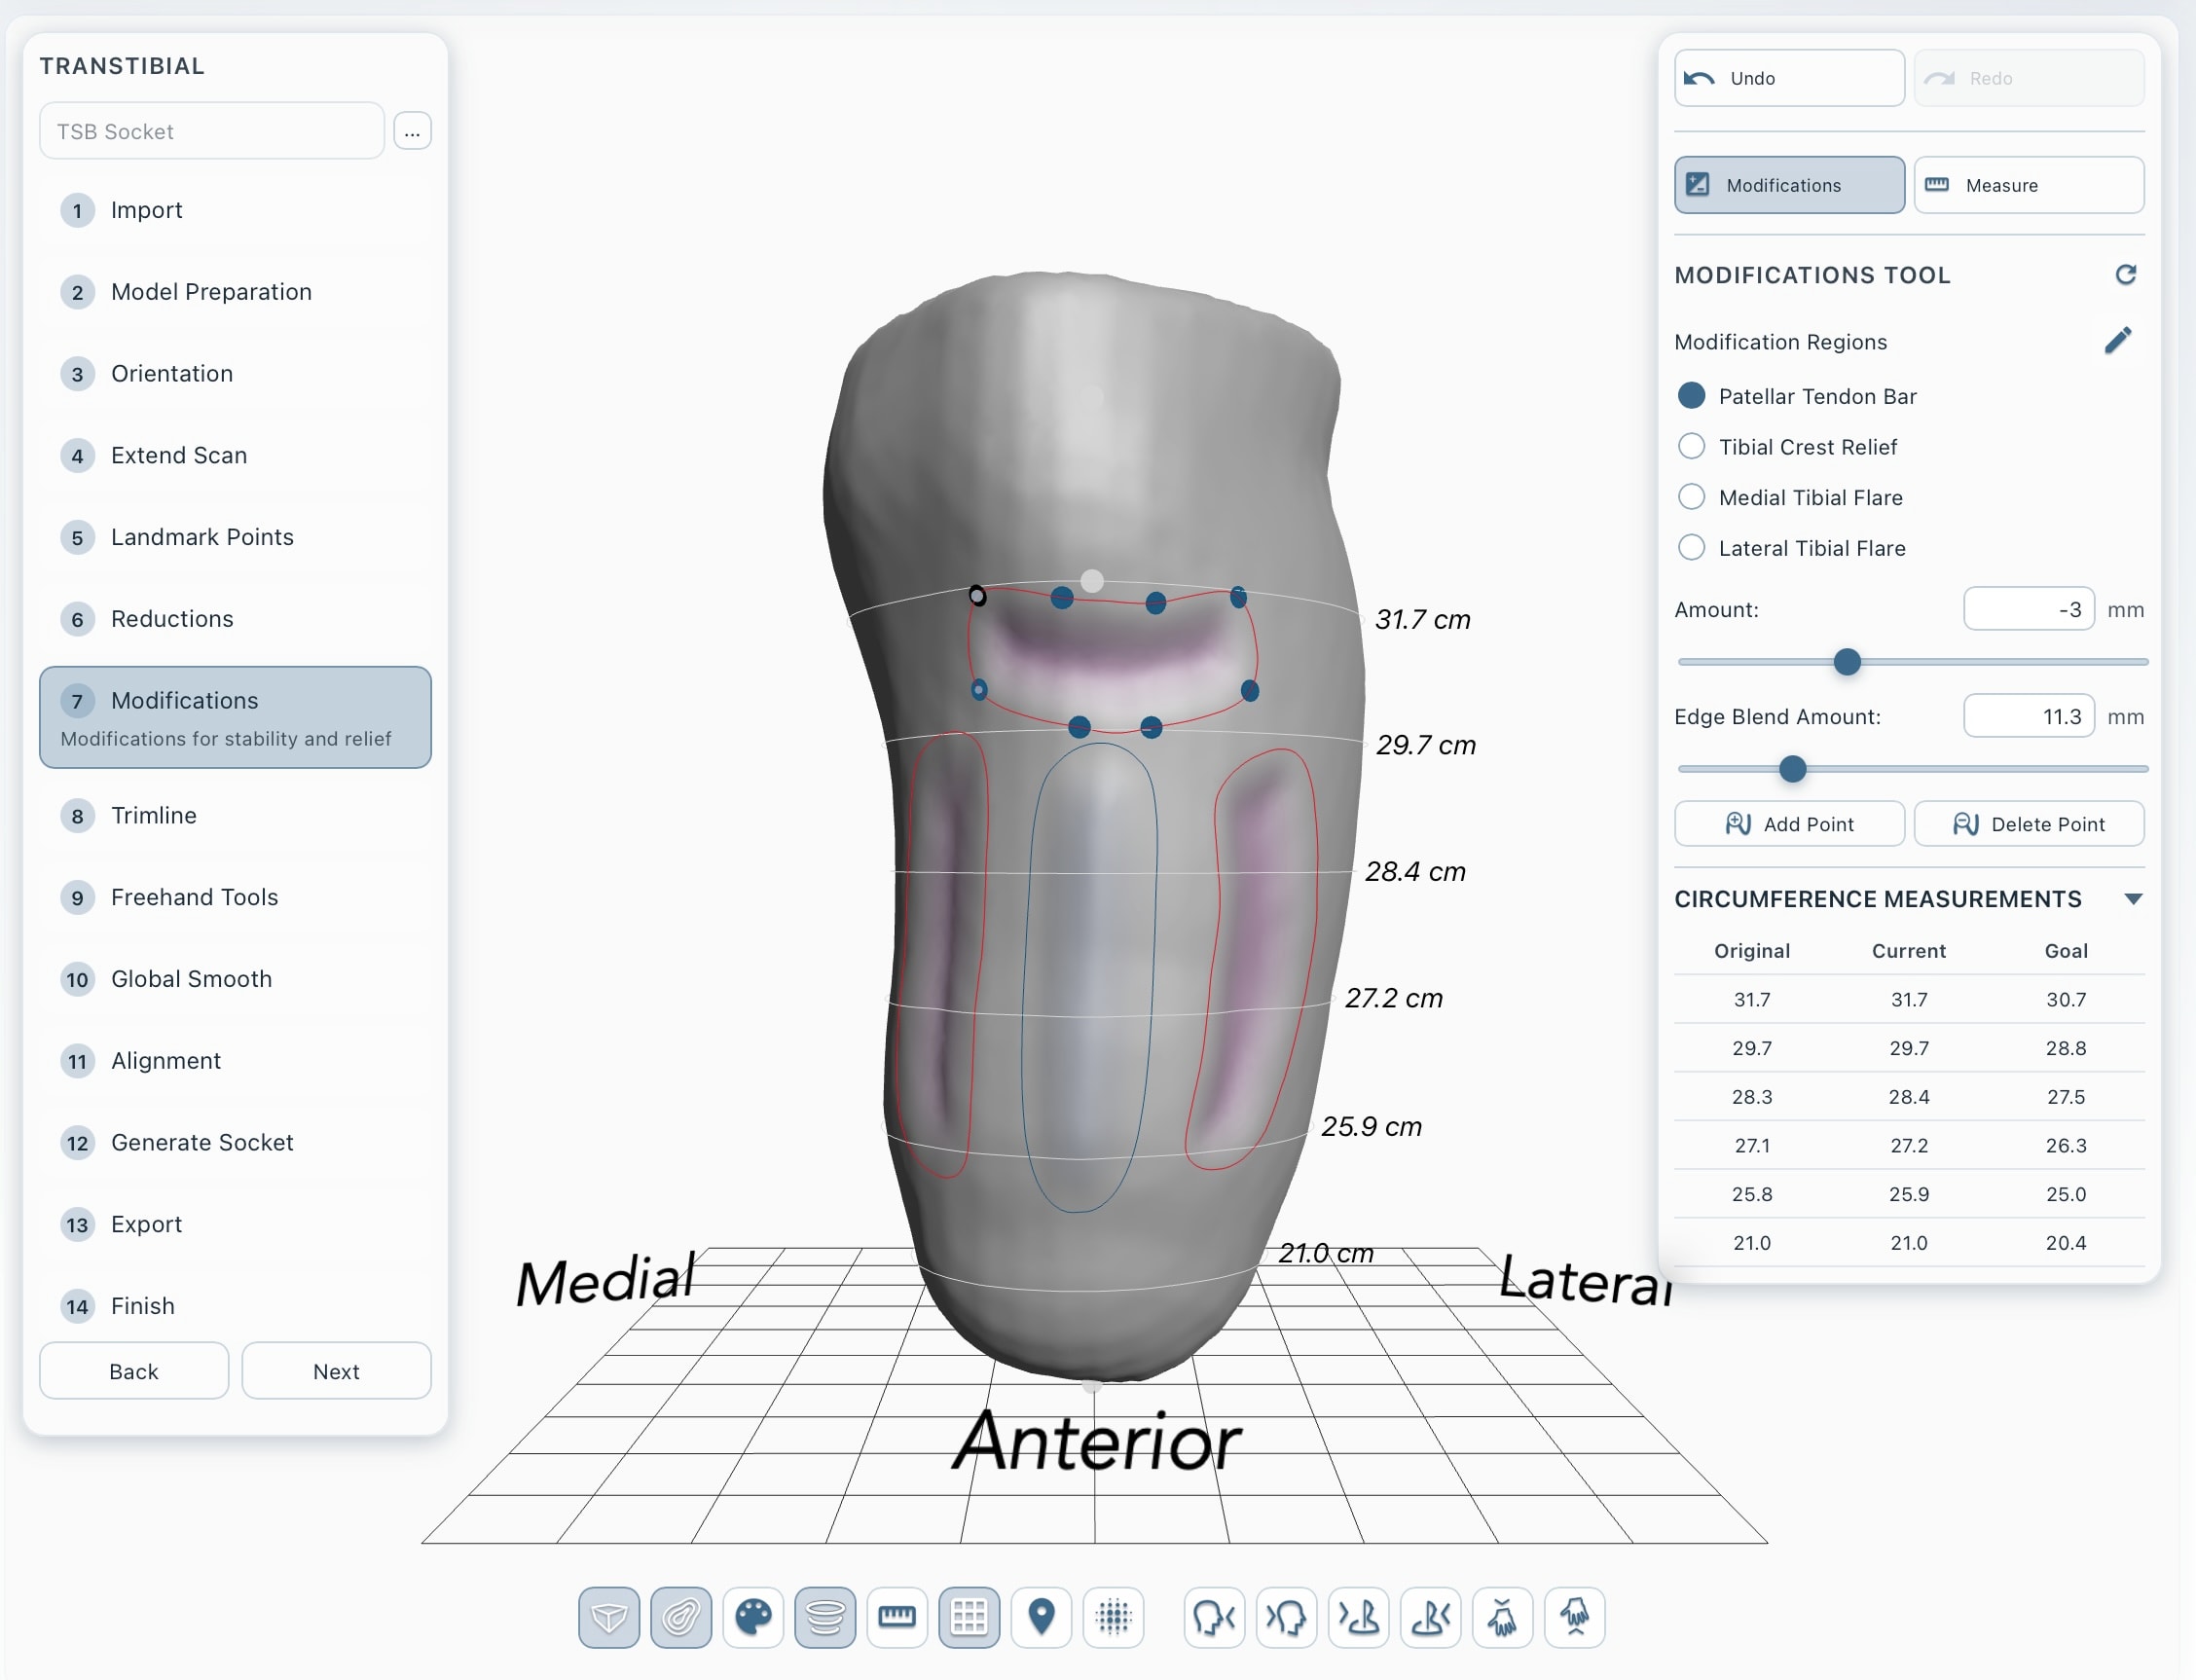Click the Amount slider handle
This screenshot has width=2196, height=1680.
(1846, 662)
